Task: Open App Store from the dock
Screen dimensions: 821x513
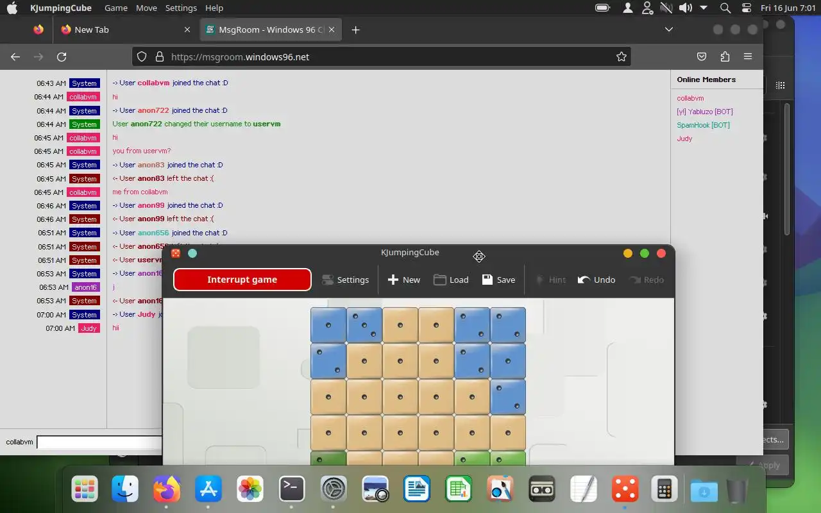Action: pyautogui.click(x=208, y=490)
